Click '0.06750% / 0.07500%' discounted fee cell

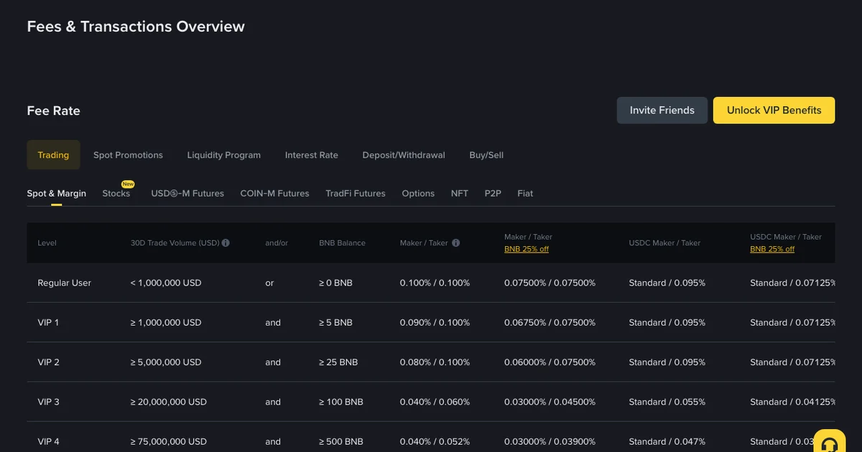coord(550,323)
